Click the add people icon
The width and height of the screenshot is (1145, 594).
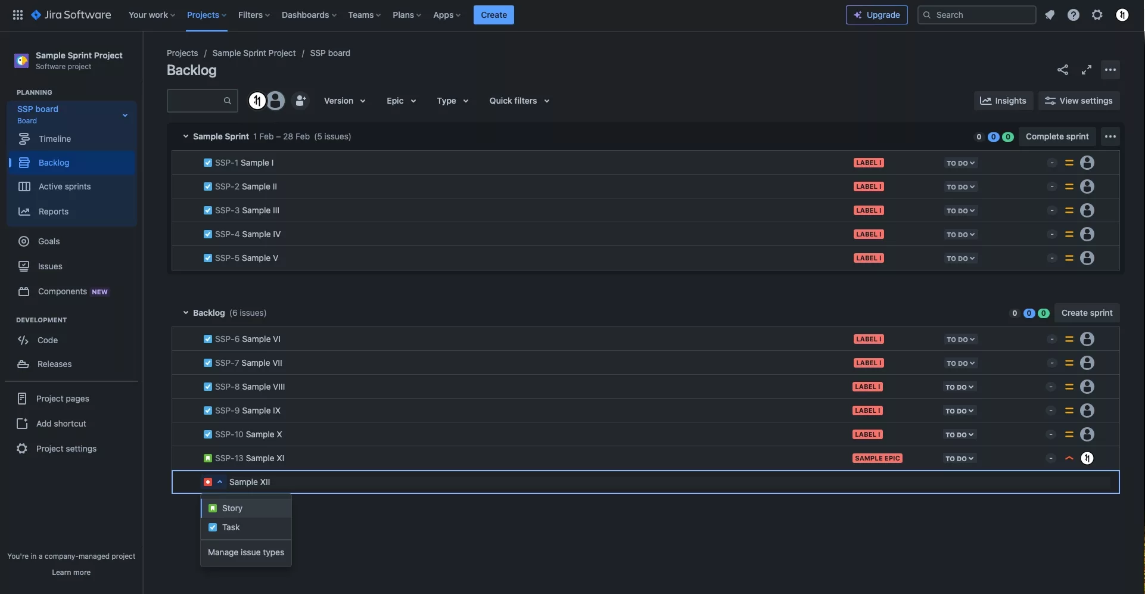pos(301,101)
